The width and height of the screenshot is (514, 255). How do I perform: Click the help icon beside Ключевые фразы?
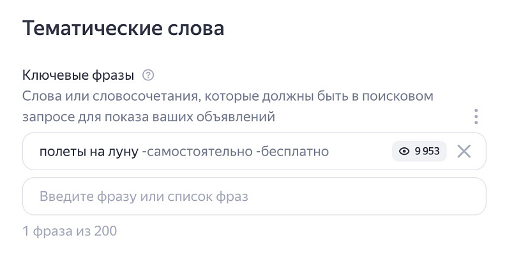148,76
